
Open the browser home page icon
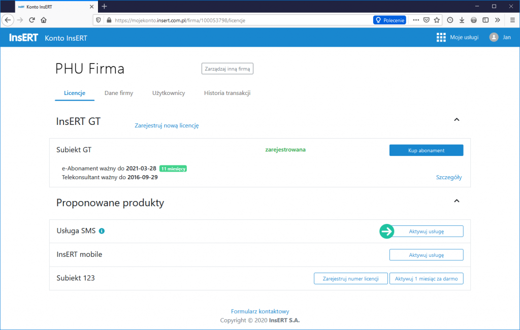[x=44, y=20]
